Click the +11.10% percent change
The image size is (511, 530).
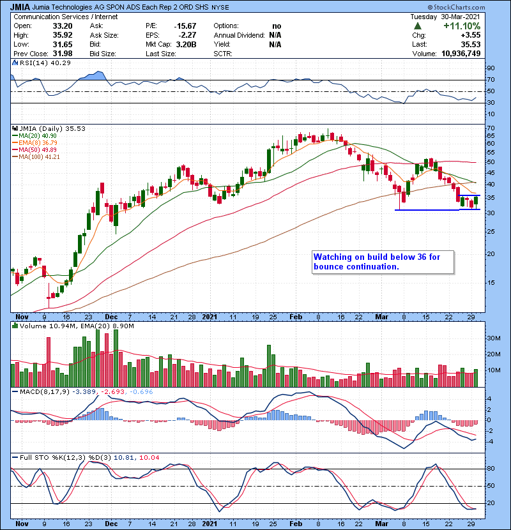point(462,26)
